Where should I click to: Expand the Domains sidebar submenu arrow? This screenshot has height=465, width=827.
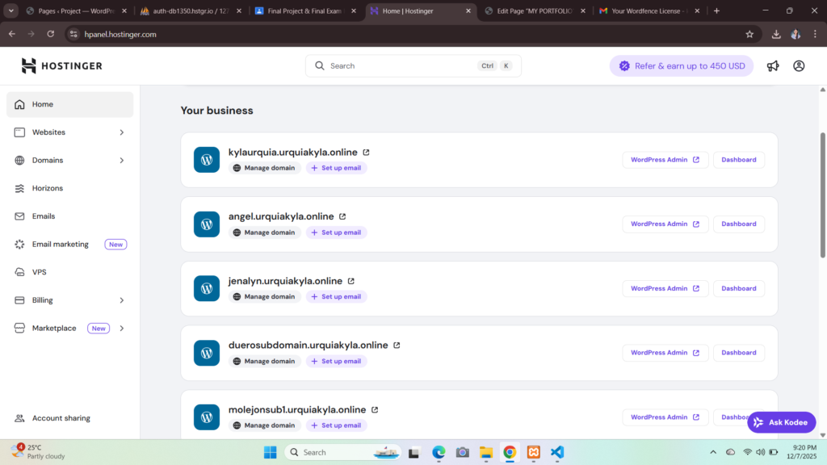(x=122, y=161)
